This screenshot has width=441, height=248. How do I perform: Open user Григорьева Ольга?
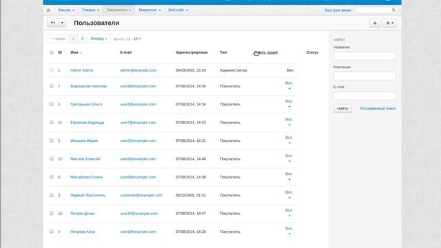(86, 104)
